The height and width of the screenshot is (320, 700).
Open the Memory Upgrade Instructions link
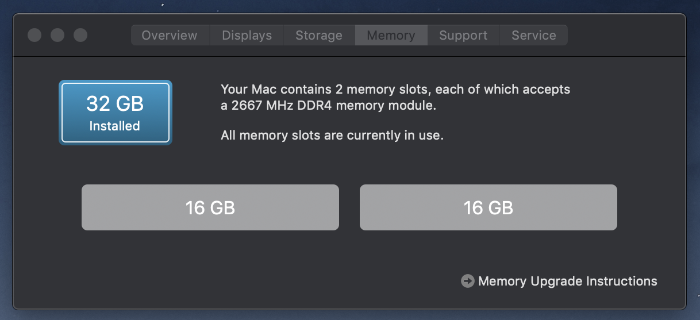coord(567,281)
